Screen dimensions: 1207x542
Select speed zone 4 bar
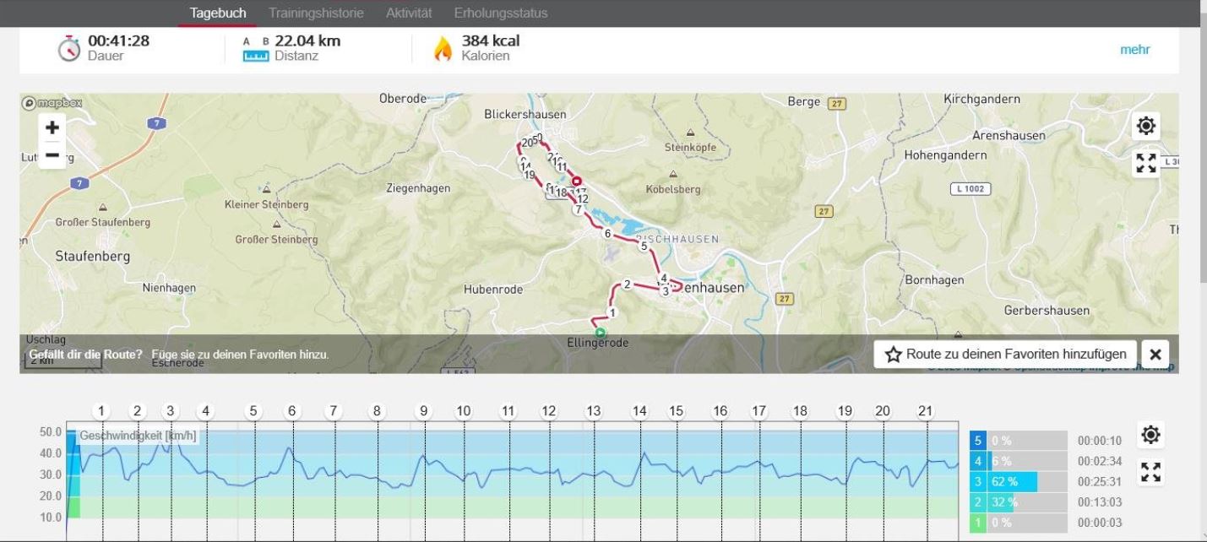coord(1018,461)
